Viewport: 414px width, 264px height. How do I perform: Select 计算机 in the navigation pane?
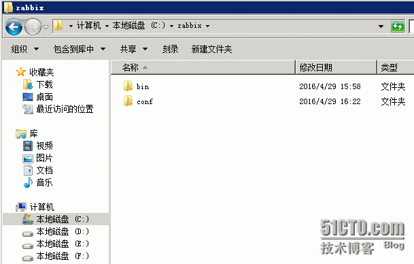[x=41, y=207]
